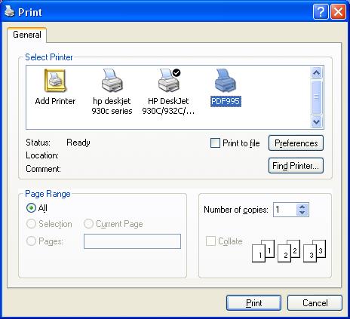Open printer Preferences
Screen dimensions: 350x319
coord(296,143)
